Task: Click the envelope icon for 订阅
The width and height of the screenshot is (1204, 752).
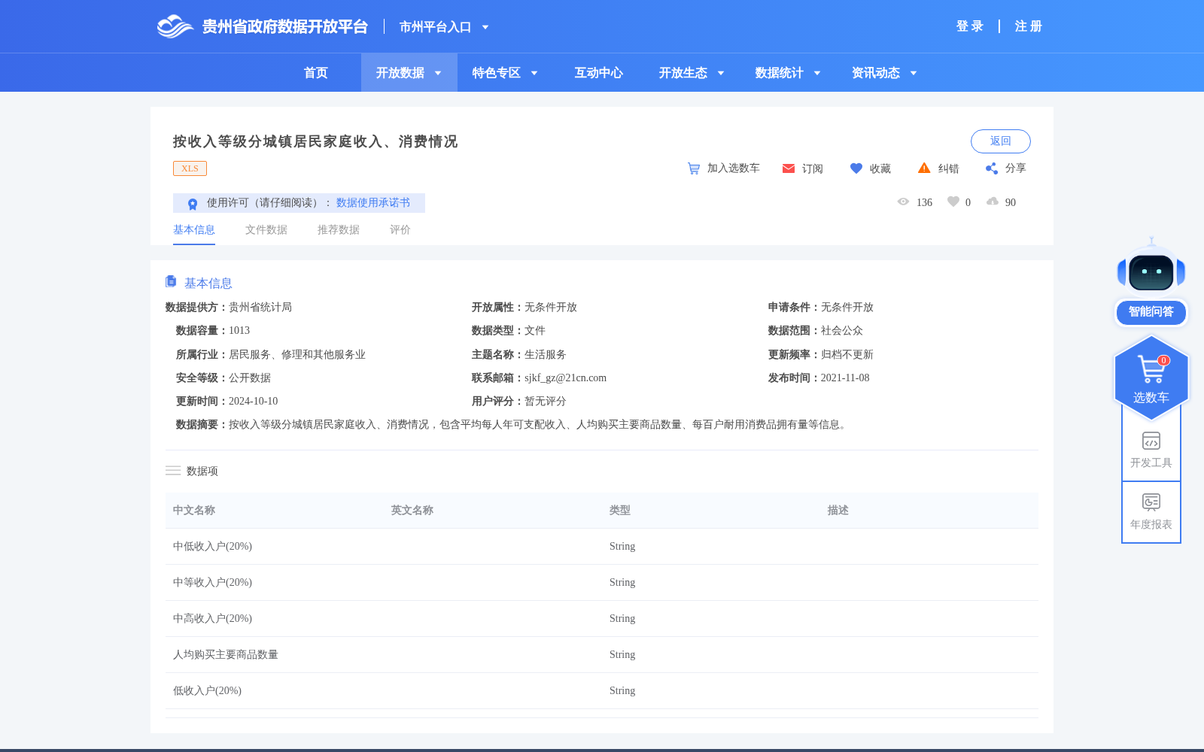Action: pos(789,168)
